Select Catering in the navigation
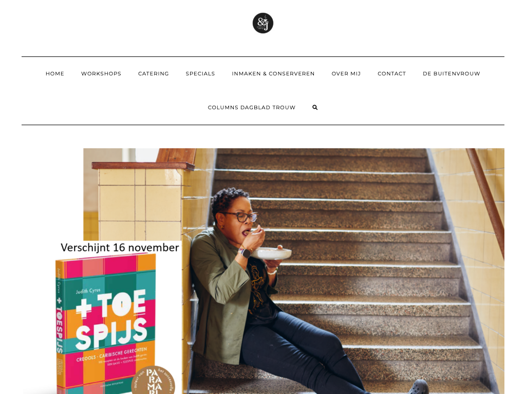 point(153,73)
